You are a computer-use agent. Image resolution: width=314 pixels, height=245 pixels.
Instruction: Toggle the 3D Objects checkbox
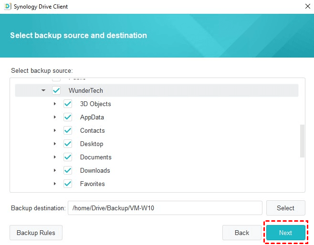(68, 104)
